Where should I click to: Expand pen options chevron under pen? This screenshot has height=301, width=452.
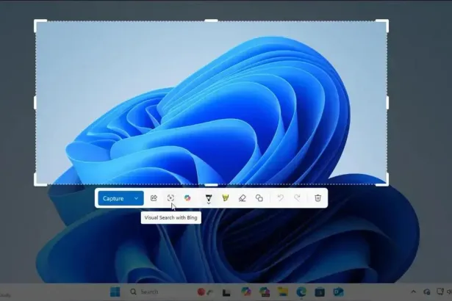tap(208, 204)
